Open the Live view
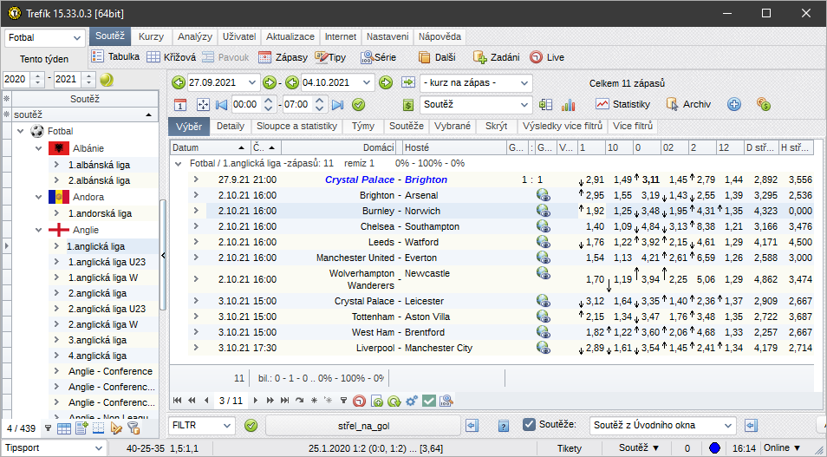827x457 pixels. click(547, 57)
